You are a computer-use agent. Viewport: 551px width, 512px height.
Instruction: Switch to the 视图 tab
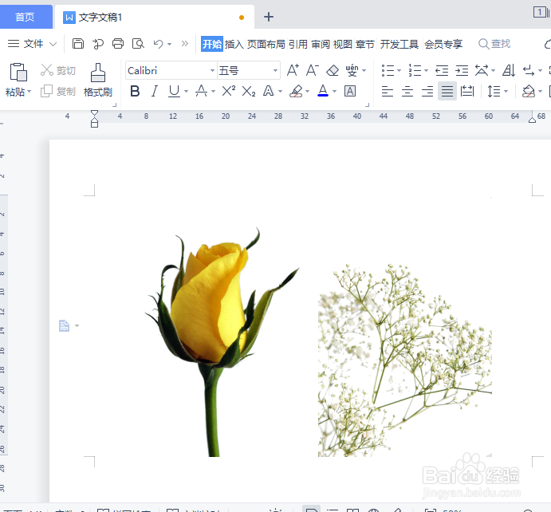click(343, 44)
